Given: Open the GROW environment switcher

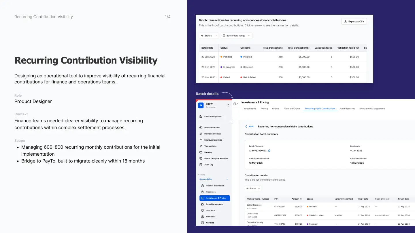Looking at the screenshot, I should click(214, 105).
